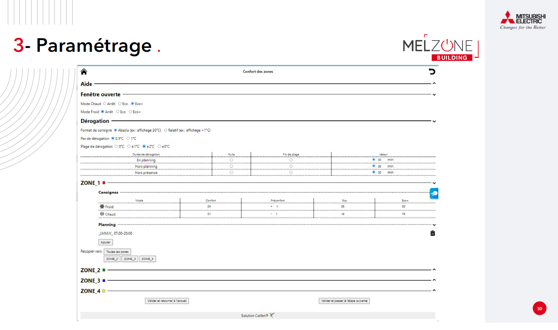Screen dimensions: 558x330
Task: Collapse the ZONE_1 section chevron
Action: [x=434, y=183]
